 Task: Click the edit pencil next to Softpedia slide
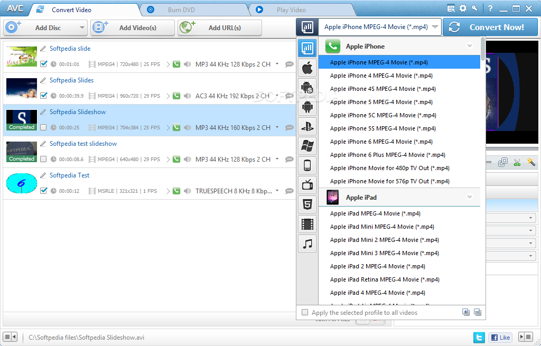pos(43,49)
